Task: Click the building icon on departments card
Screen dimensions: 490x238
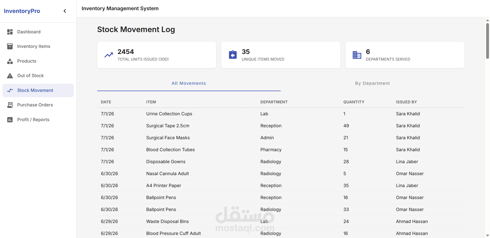Action: (x=357, y=55)
